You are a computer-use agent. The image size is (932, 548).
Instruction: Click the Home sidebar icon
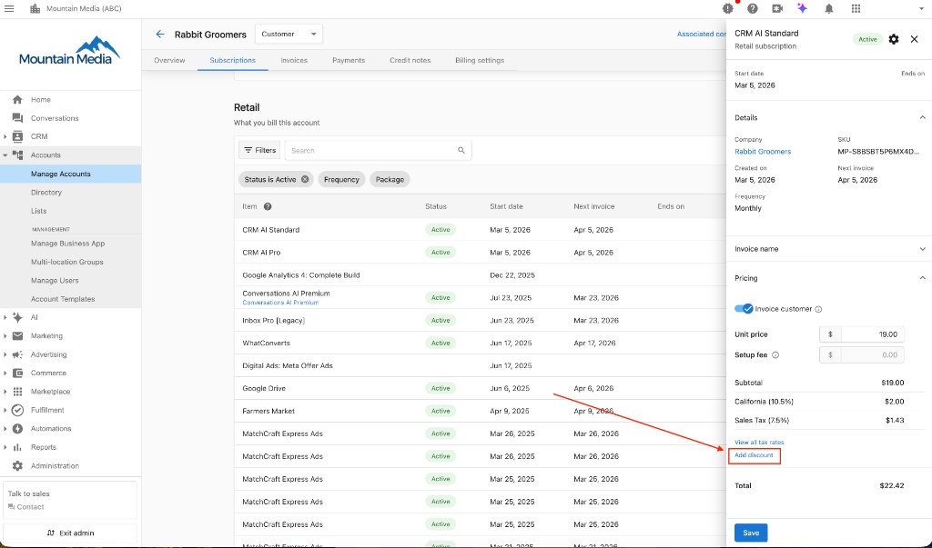pos(17,100)
